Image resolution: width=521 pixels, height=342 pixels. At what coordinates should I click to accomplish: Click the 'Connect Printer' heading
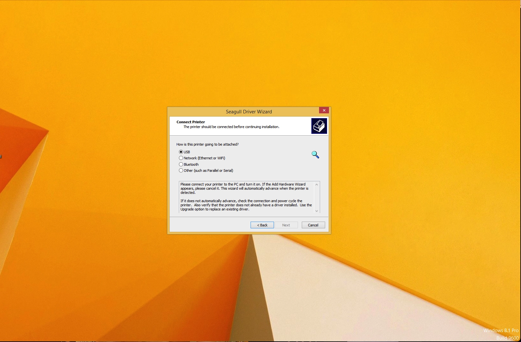[x=191, y=122]
